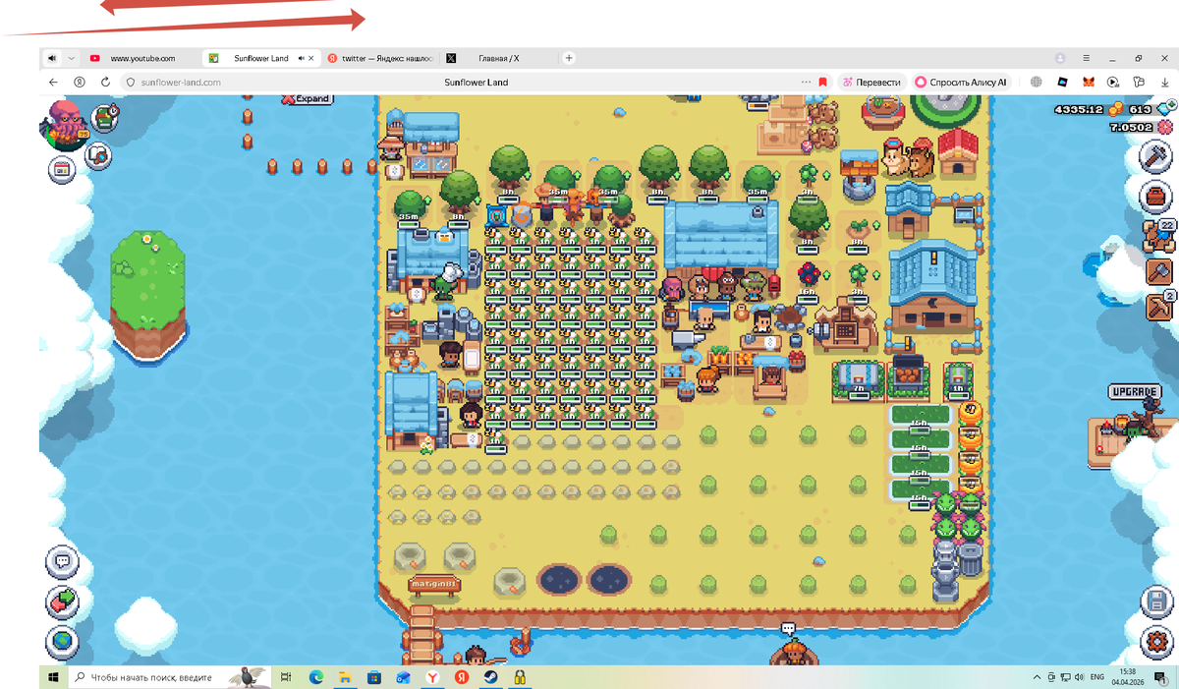1179x689 pixels.
Task: Open the hammer crafting build menu
Action: pos(1157,155)
